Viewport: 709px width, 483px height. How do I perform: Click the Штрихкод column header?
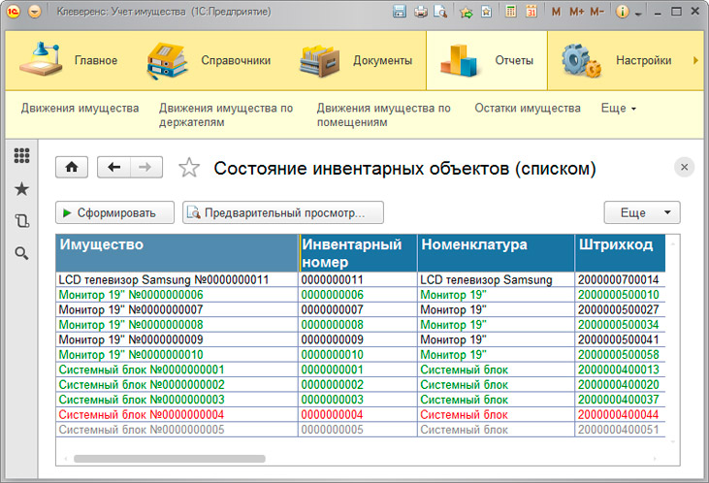pyautogui.click(x=620, y=253)
